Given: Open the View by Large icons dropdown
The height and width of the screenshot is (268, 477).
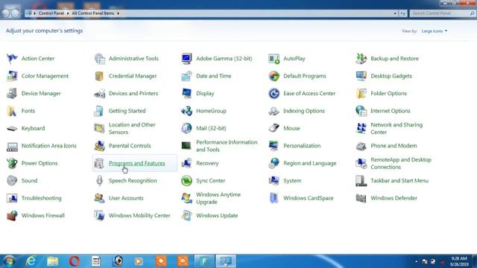Looking at the screenshot, I should pyautogui.click(x=435, y=31).
